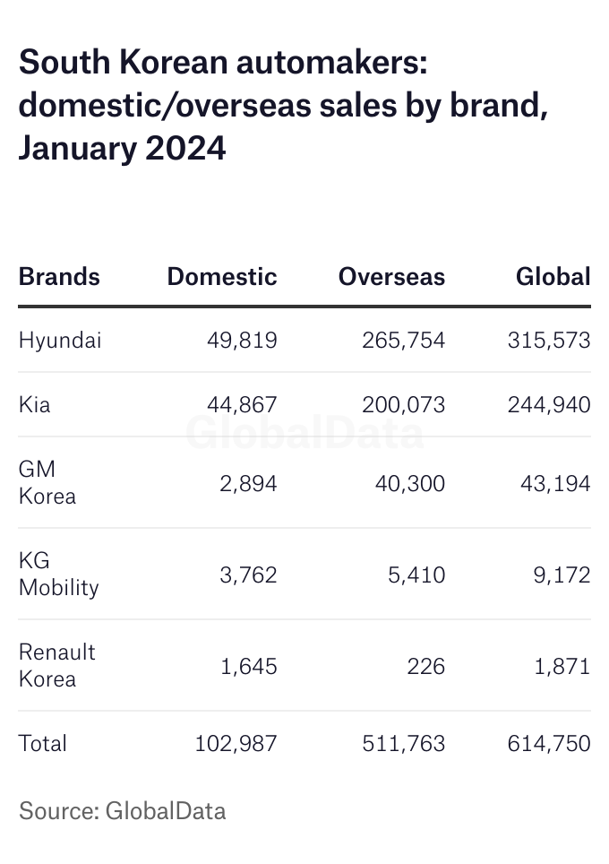This screenshot has height=864, width=609.
Task: Click the Total row label
Action: point(43,744)
